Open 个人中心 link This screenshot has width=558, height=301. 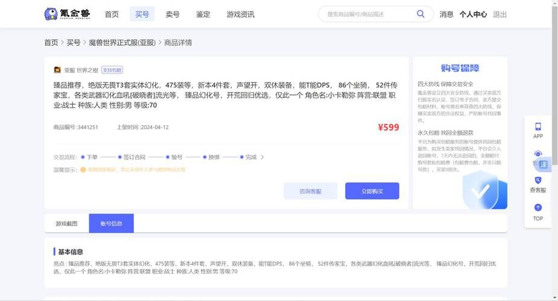click(x=473, y=14)
